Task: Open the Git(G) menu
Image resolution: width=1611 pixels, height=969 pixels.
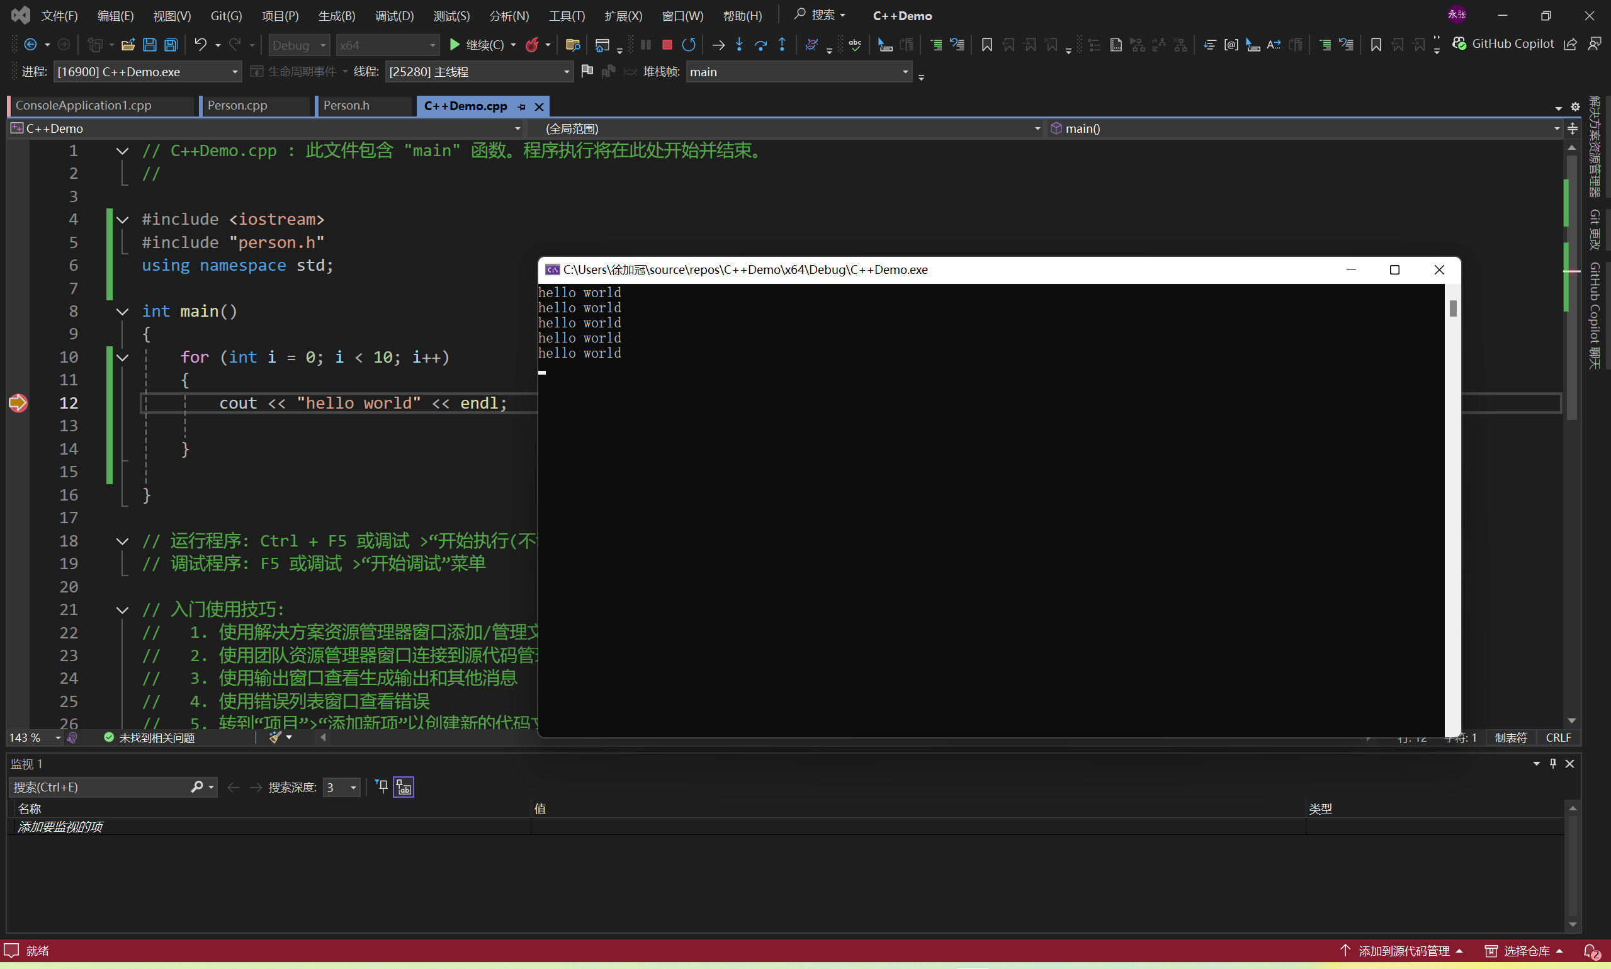Action: 226,16
